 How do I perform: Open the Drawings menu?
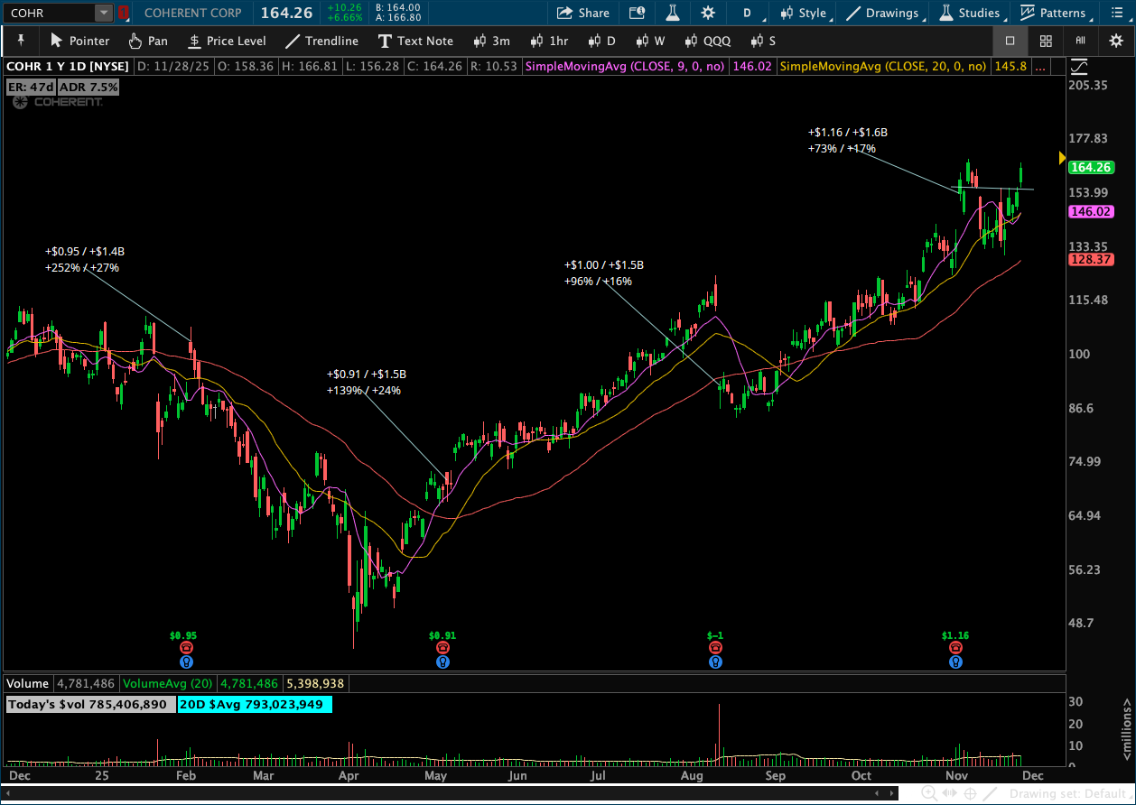(x=884, y=13)
